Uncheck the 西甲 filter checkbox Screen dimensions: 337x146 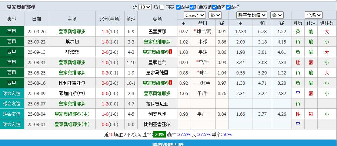pyautogui.click(x=178, y=7)
